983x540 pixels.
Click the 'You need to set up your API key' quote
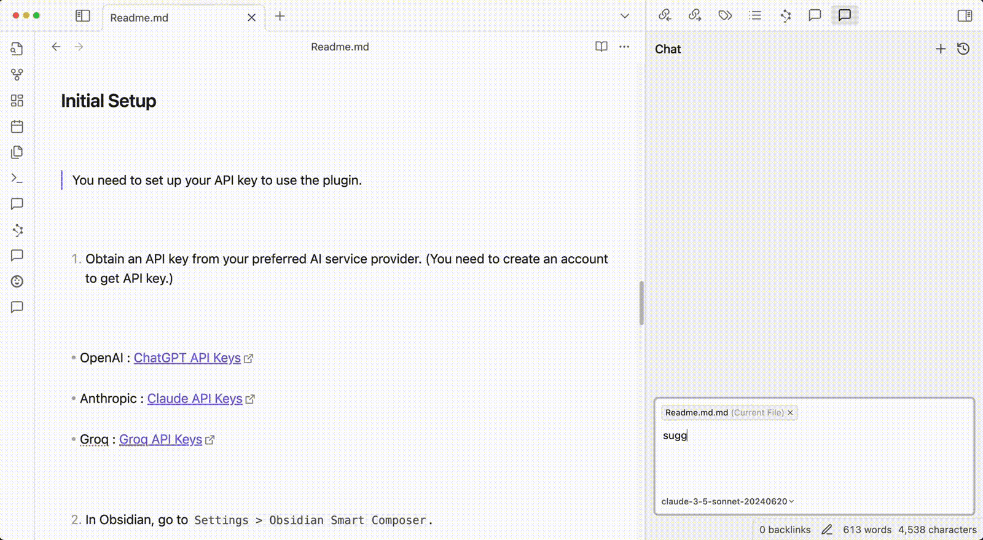pos(217,180)
